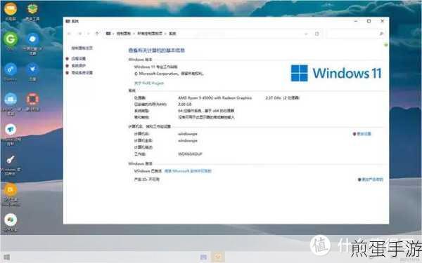Open the orange DG desktop icon
422x263 pixels.
(11, 190)
